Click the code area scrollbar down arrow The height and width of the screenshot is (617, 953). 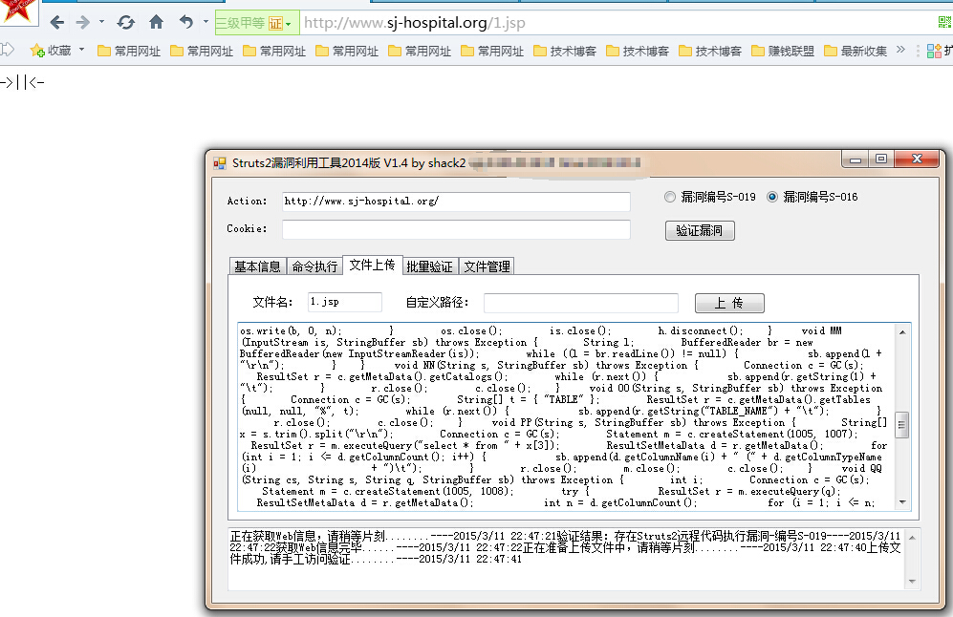[902, 502]
